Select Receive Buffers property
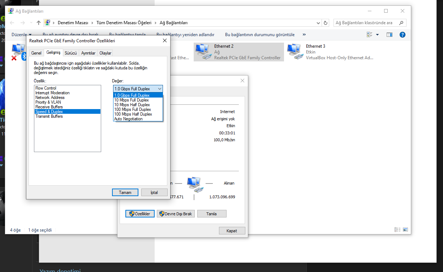443x272 pixels. (x=67, y=107)
